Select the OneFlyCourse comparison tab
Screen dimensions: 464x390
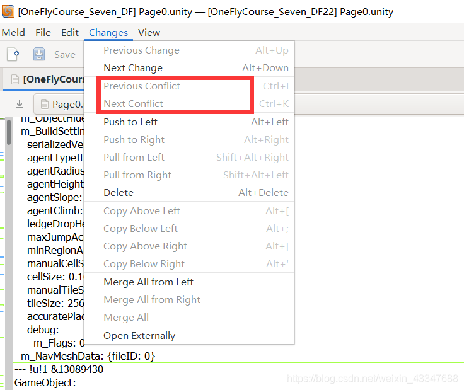point(43,79)
